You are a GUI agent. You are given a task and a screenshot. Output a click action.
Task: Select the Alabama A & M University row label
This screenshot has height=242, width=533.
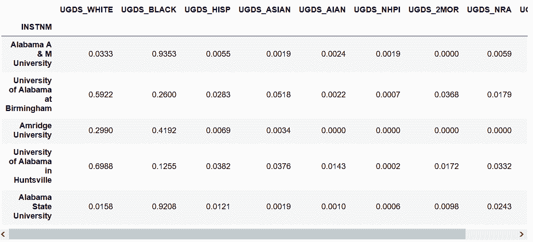click(32, 54)
